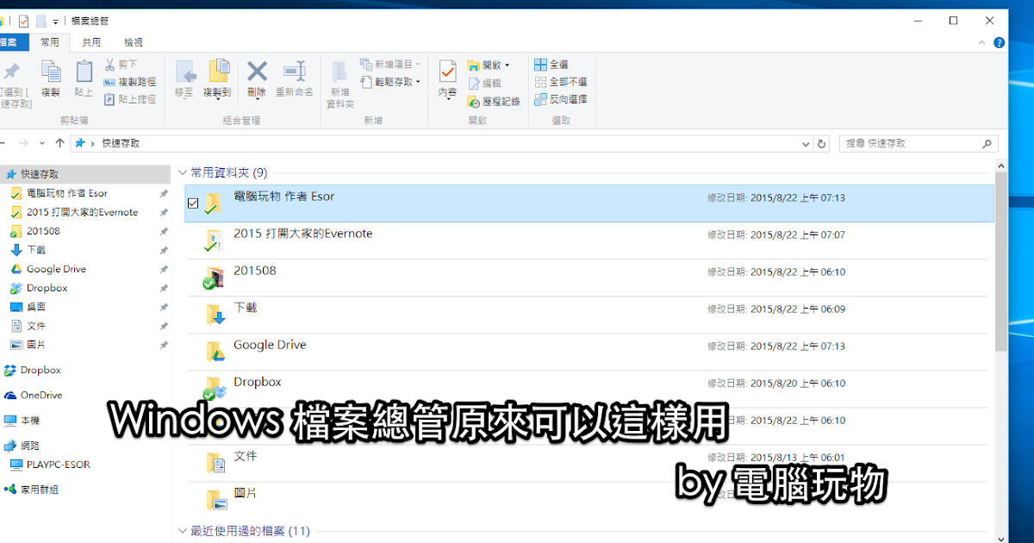Click the search magnifier icon
Image resolution: width=1034 pixels, height=543 pixels.
coord(987,144)
